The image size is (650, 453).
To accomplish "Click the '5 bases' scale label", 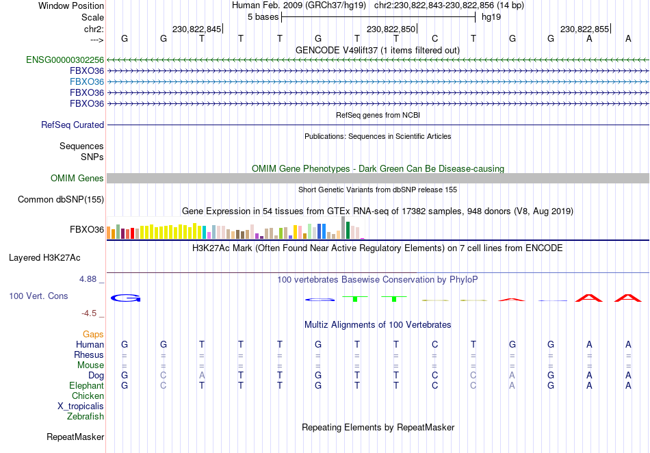I will (263, 17).
